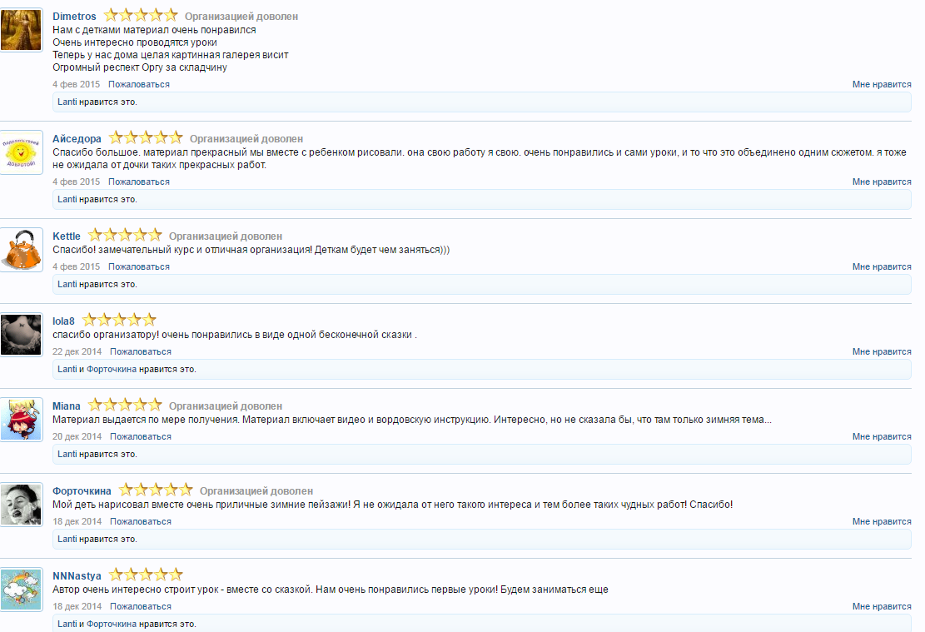Click Форточкина in lola8's likes list
The height and width of the screenshot is (632, 925).
click(x=112, y=370)
